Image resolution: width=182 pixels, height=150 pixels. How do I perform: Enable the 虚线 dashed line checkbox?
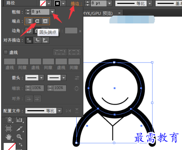(x=5, y=52)
